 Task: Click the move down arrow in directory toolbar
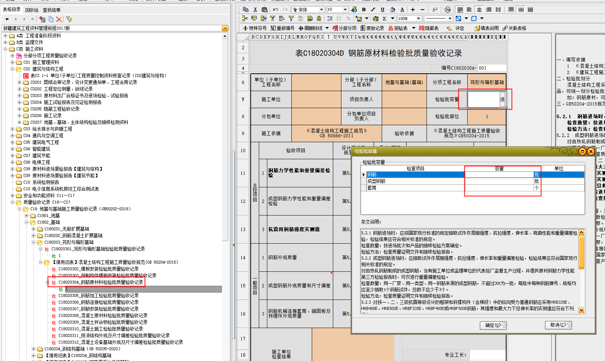24,19
